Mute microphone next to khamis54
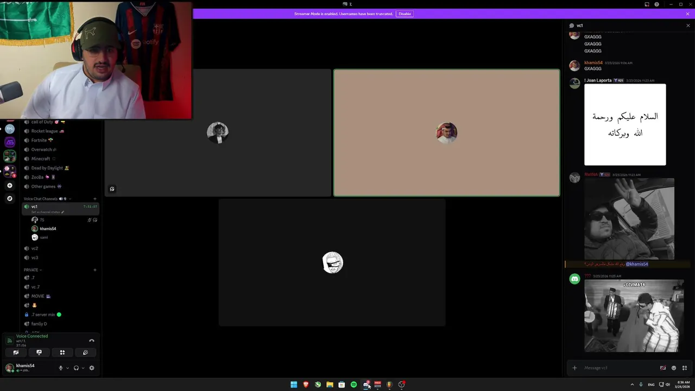Screen dimensions: 695x391 (x=61, y=368)
